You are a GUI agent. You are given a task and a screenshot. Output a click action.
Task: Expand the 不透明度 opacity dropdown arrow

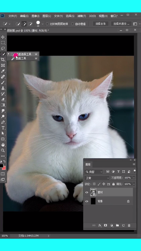coord(134,178)
